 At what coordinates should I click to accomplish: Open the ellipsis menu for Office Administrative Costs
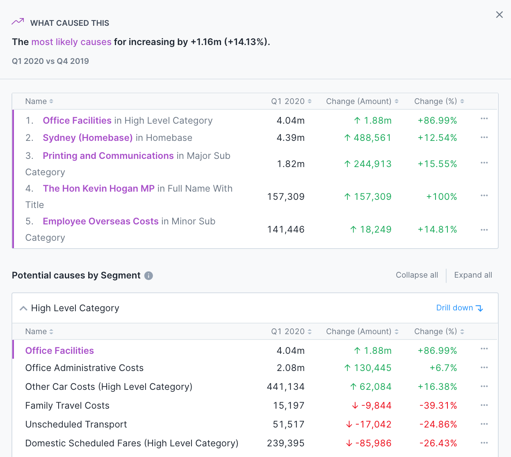coord(484,368)
